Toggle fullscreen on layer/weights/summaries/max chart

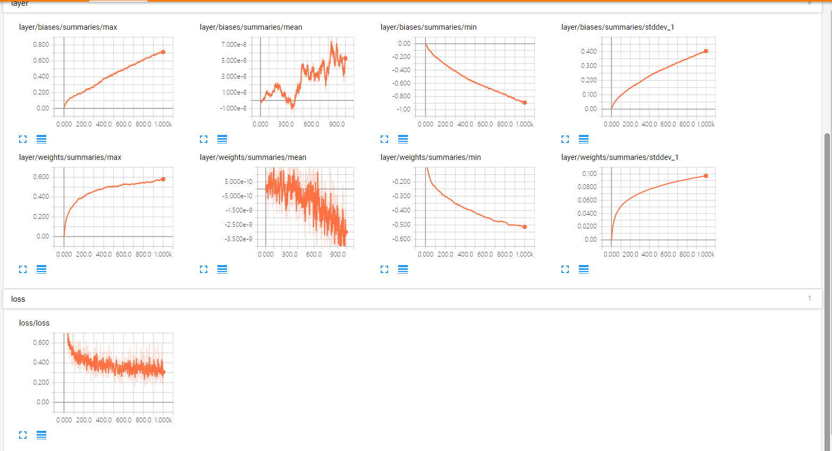coord(23,269)
